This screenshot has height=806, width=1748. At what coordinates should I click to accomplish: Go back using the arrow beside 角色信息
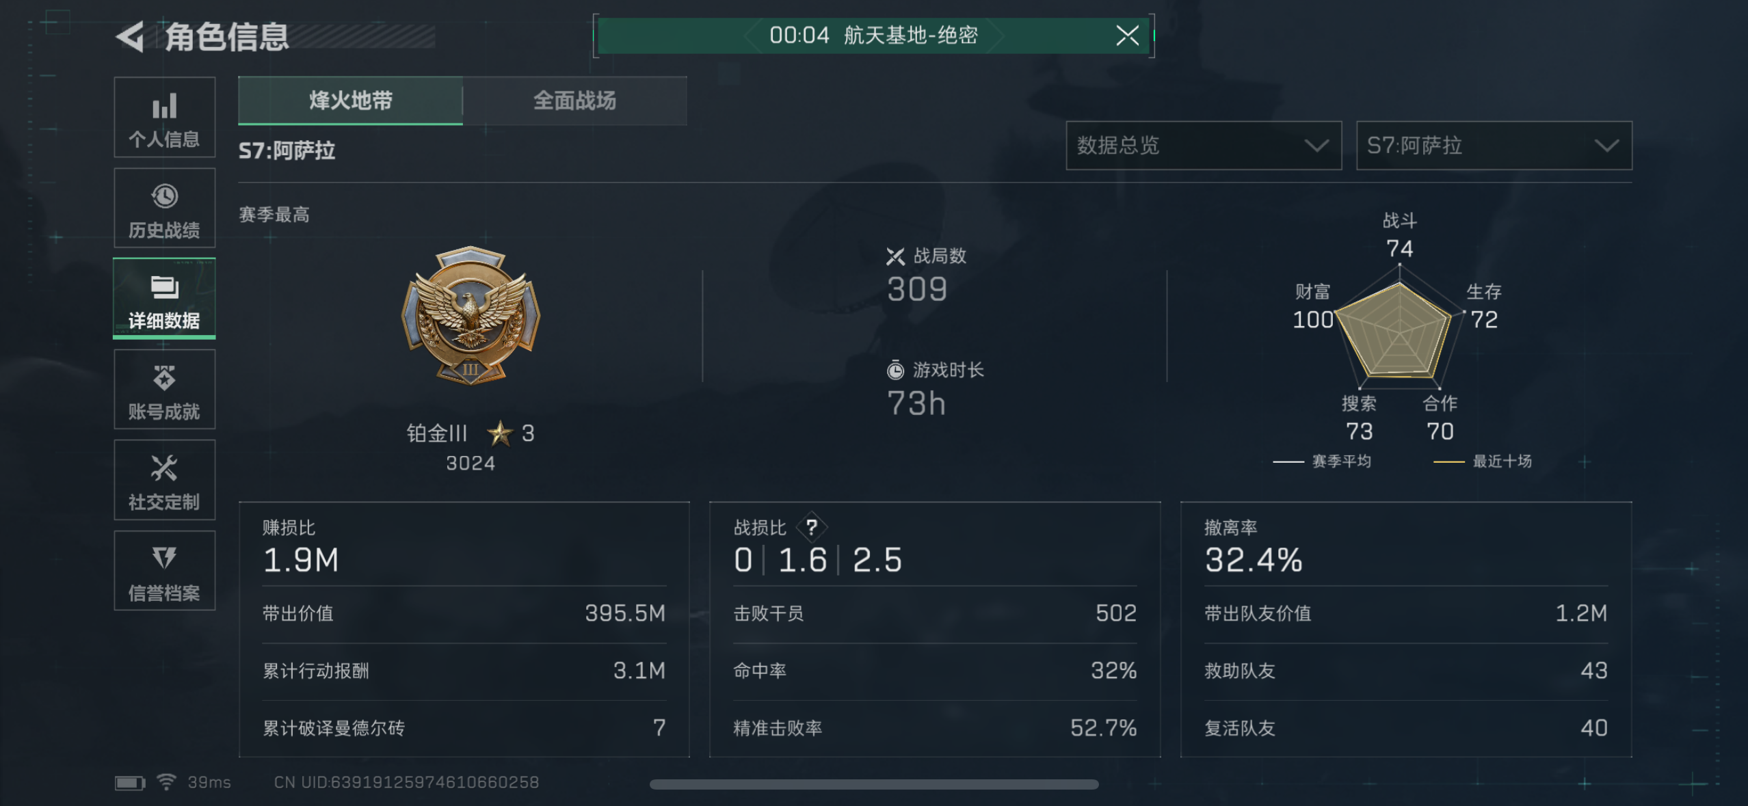(x=130, y=36)
